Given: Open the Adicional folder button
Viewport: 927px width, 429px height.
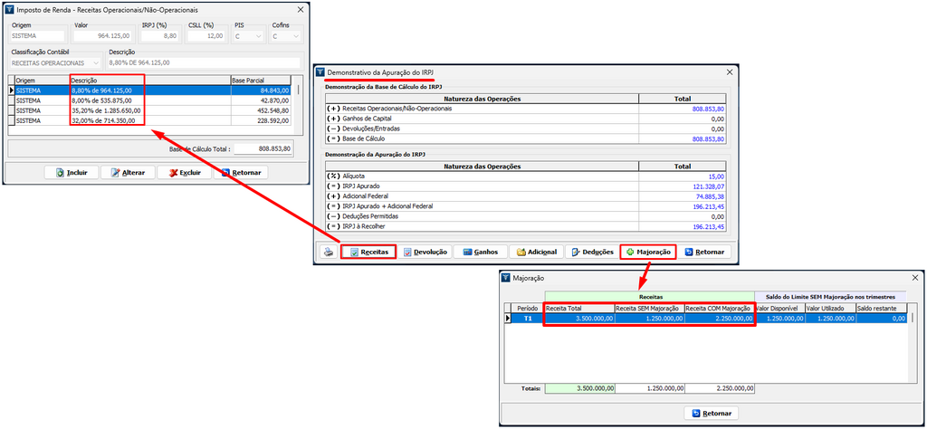Looking at the screenshot, I should point(536,253).
